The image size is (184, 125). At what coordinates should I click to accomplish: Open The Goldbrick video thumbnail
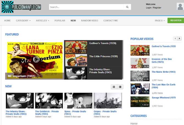(x=49, y=100)
